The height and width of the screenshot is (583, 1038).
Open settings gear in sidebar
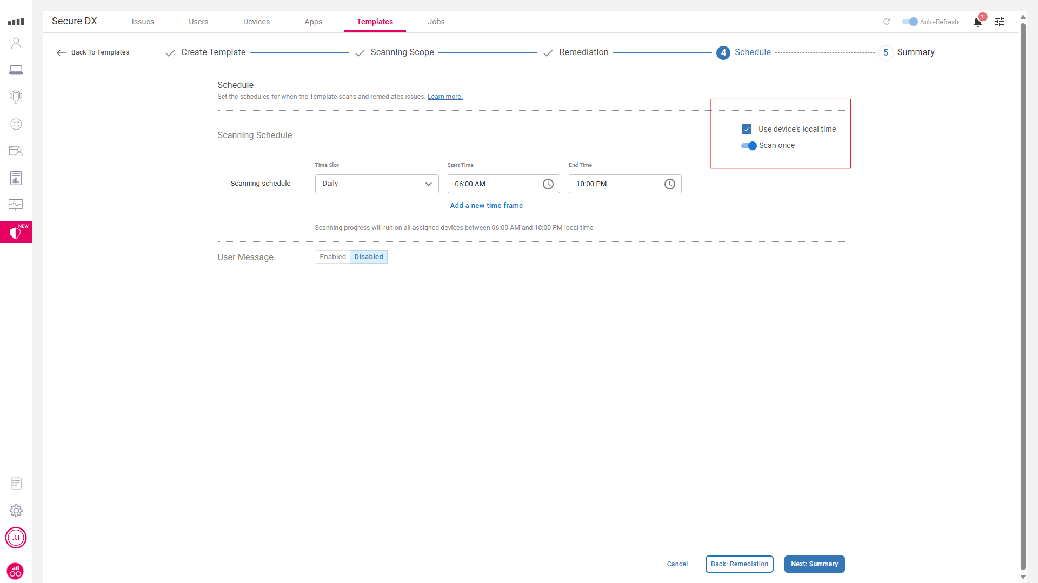[16, 511]
